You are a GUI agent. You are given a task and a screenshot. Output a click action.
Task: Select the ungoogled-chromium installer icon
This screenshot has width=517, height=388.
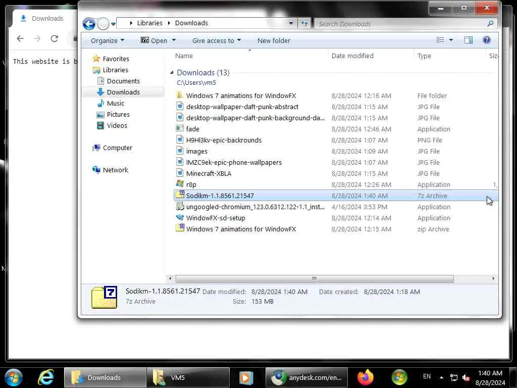click(180, 207)
